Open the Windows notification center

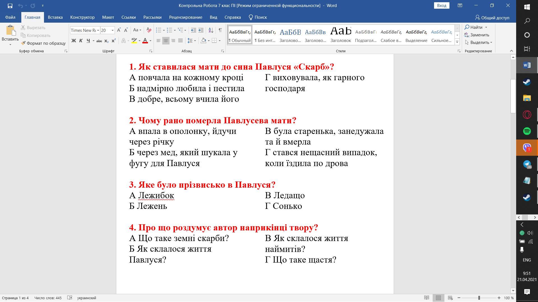point(527,292)
